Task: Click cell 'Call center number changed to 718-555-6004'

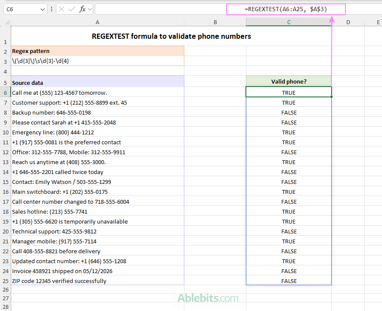Action: pos(97,202)
